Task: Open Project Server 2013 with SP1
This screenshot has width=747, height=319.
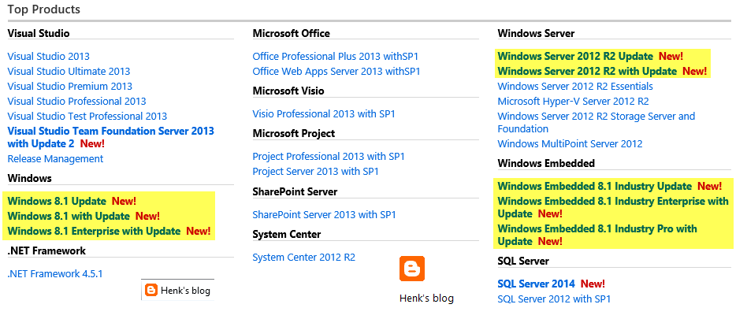Action: [x=315, y=172]
